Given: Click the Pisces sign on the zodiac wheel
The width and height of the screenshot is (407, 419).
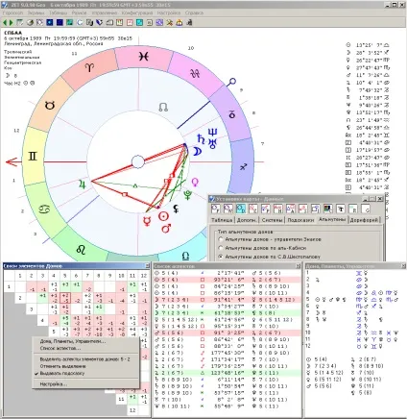Looking at the screenshot, I should pos(144,57).
